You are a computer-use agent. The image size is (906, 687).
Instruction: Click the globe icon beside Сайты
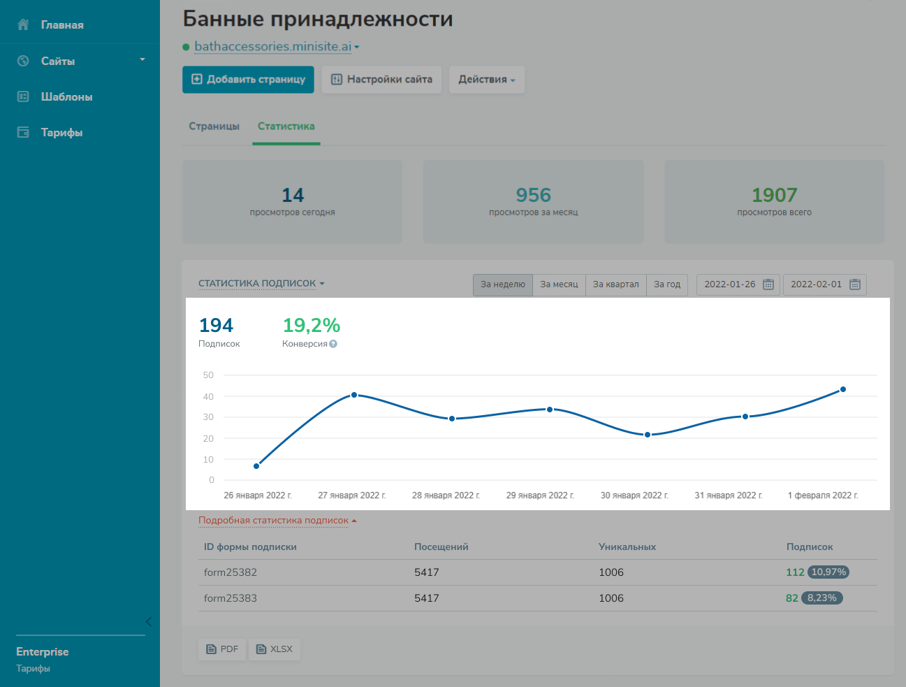pos(23,61)
